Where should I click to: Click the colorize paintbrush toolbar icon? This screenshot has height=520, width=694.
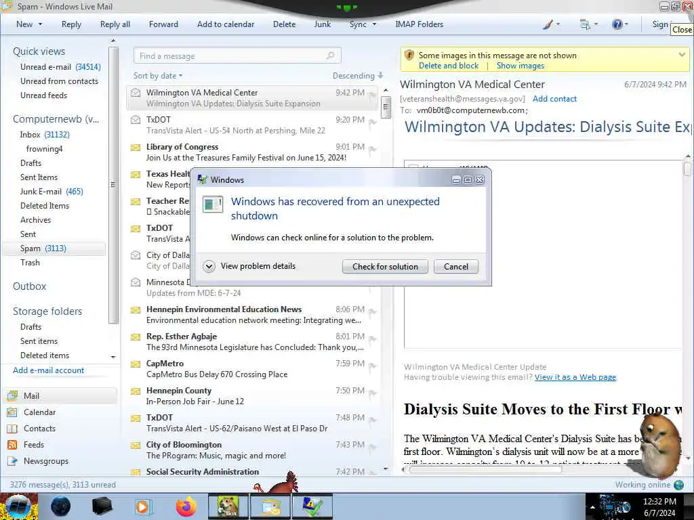coord(548,25)
